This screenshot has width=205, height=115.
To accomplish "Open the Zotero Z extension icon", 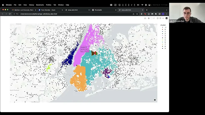I will (142, 14).
